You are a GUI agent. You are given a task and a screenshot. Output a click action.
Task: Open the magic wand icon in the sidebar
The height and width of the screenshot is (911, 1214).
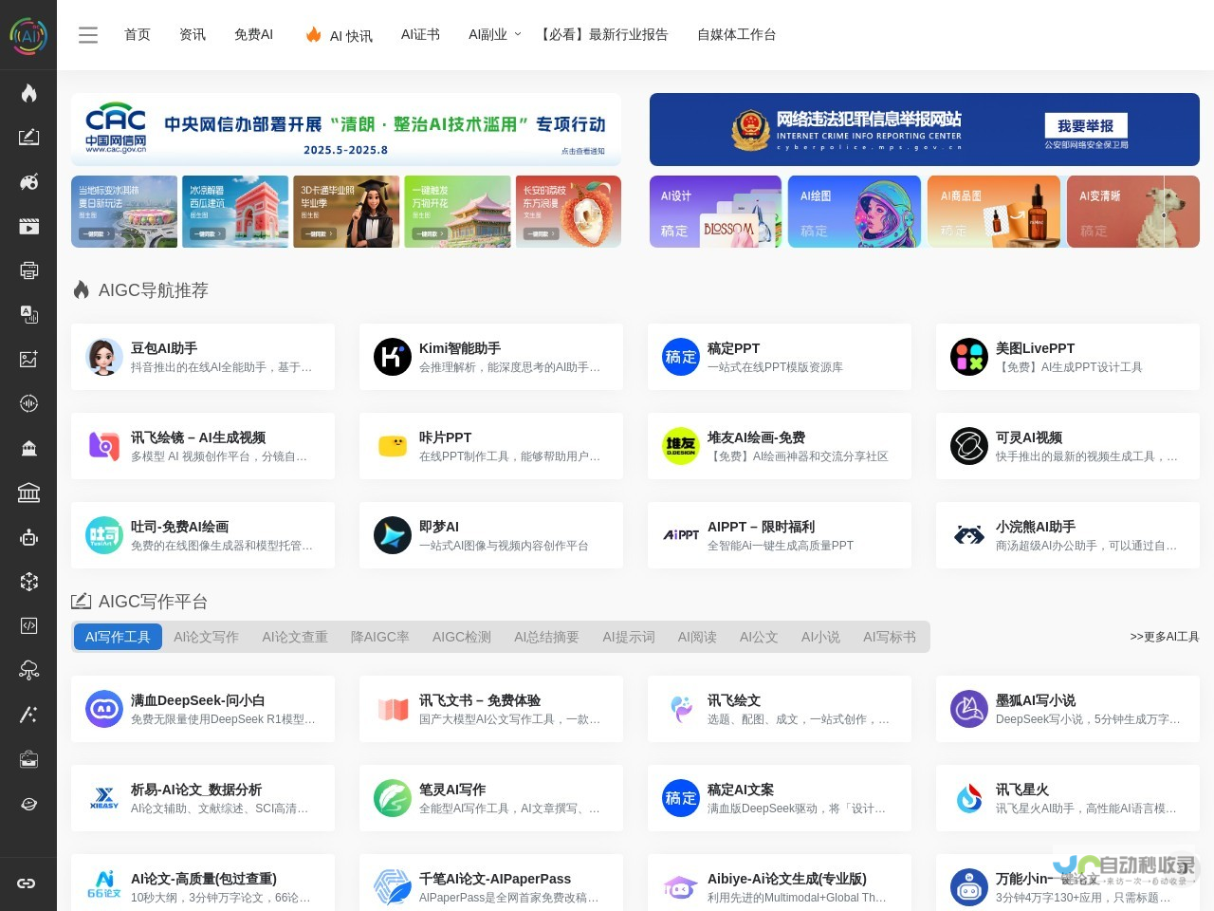click(x=28, y=715)
